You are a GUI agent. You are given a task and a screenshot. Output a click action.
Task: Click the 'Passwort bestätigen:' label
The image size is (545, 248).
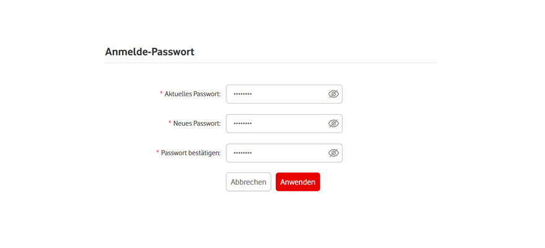[x=190, y=153]
